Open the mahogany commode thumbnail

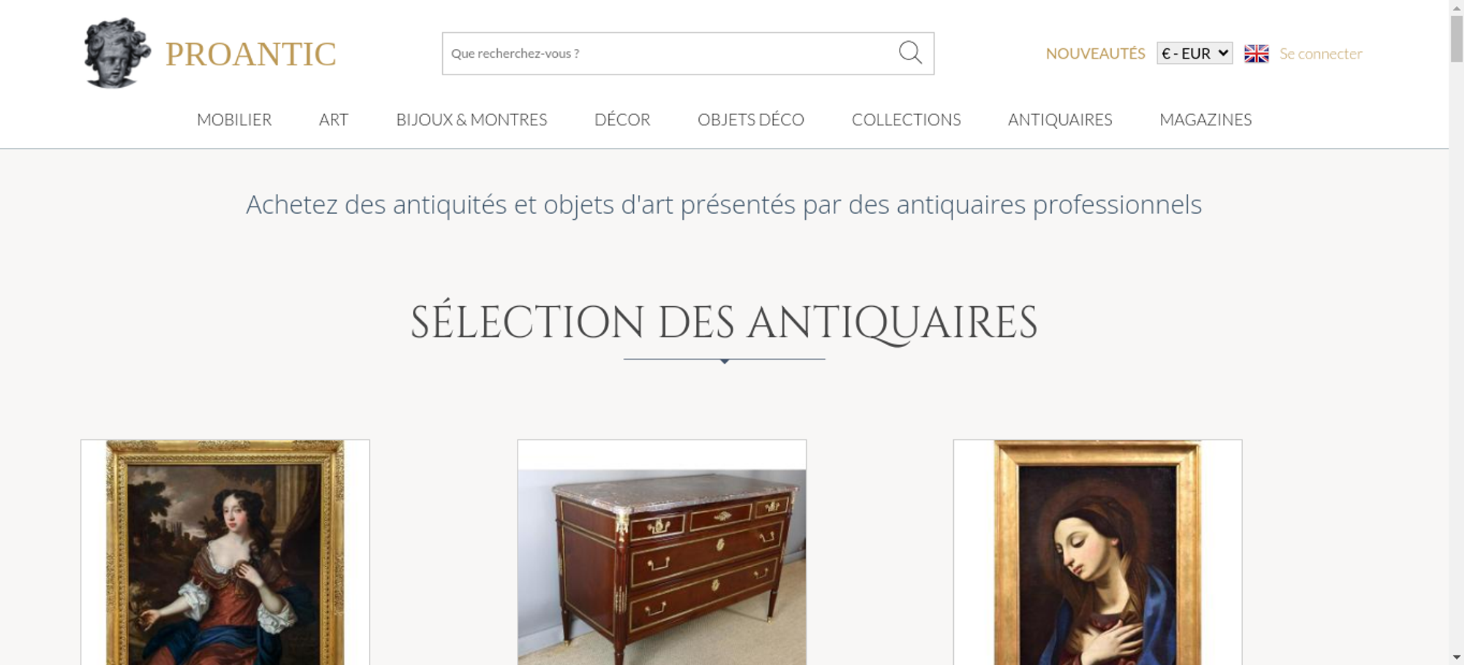pos(662,552)
